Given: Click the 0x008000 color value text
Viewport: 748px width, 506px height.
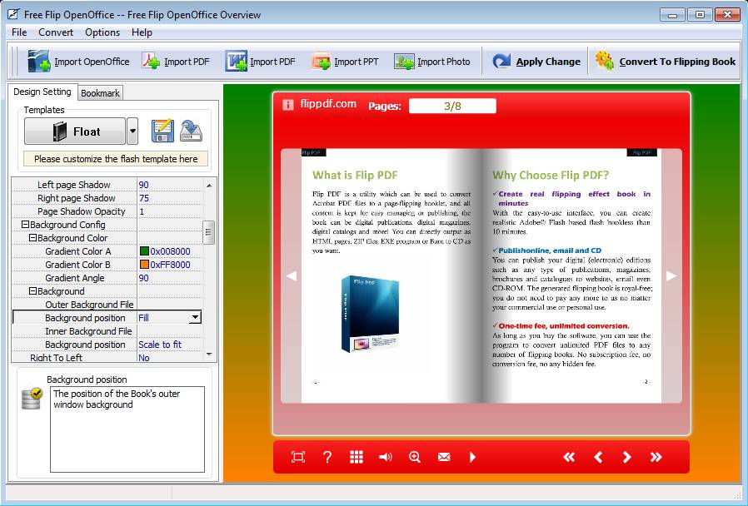Looking at the screenshot, I should [170, 251].
